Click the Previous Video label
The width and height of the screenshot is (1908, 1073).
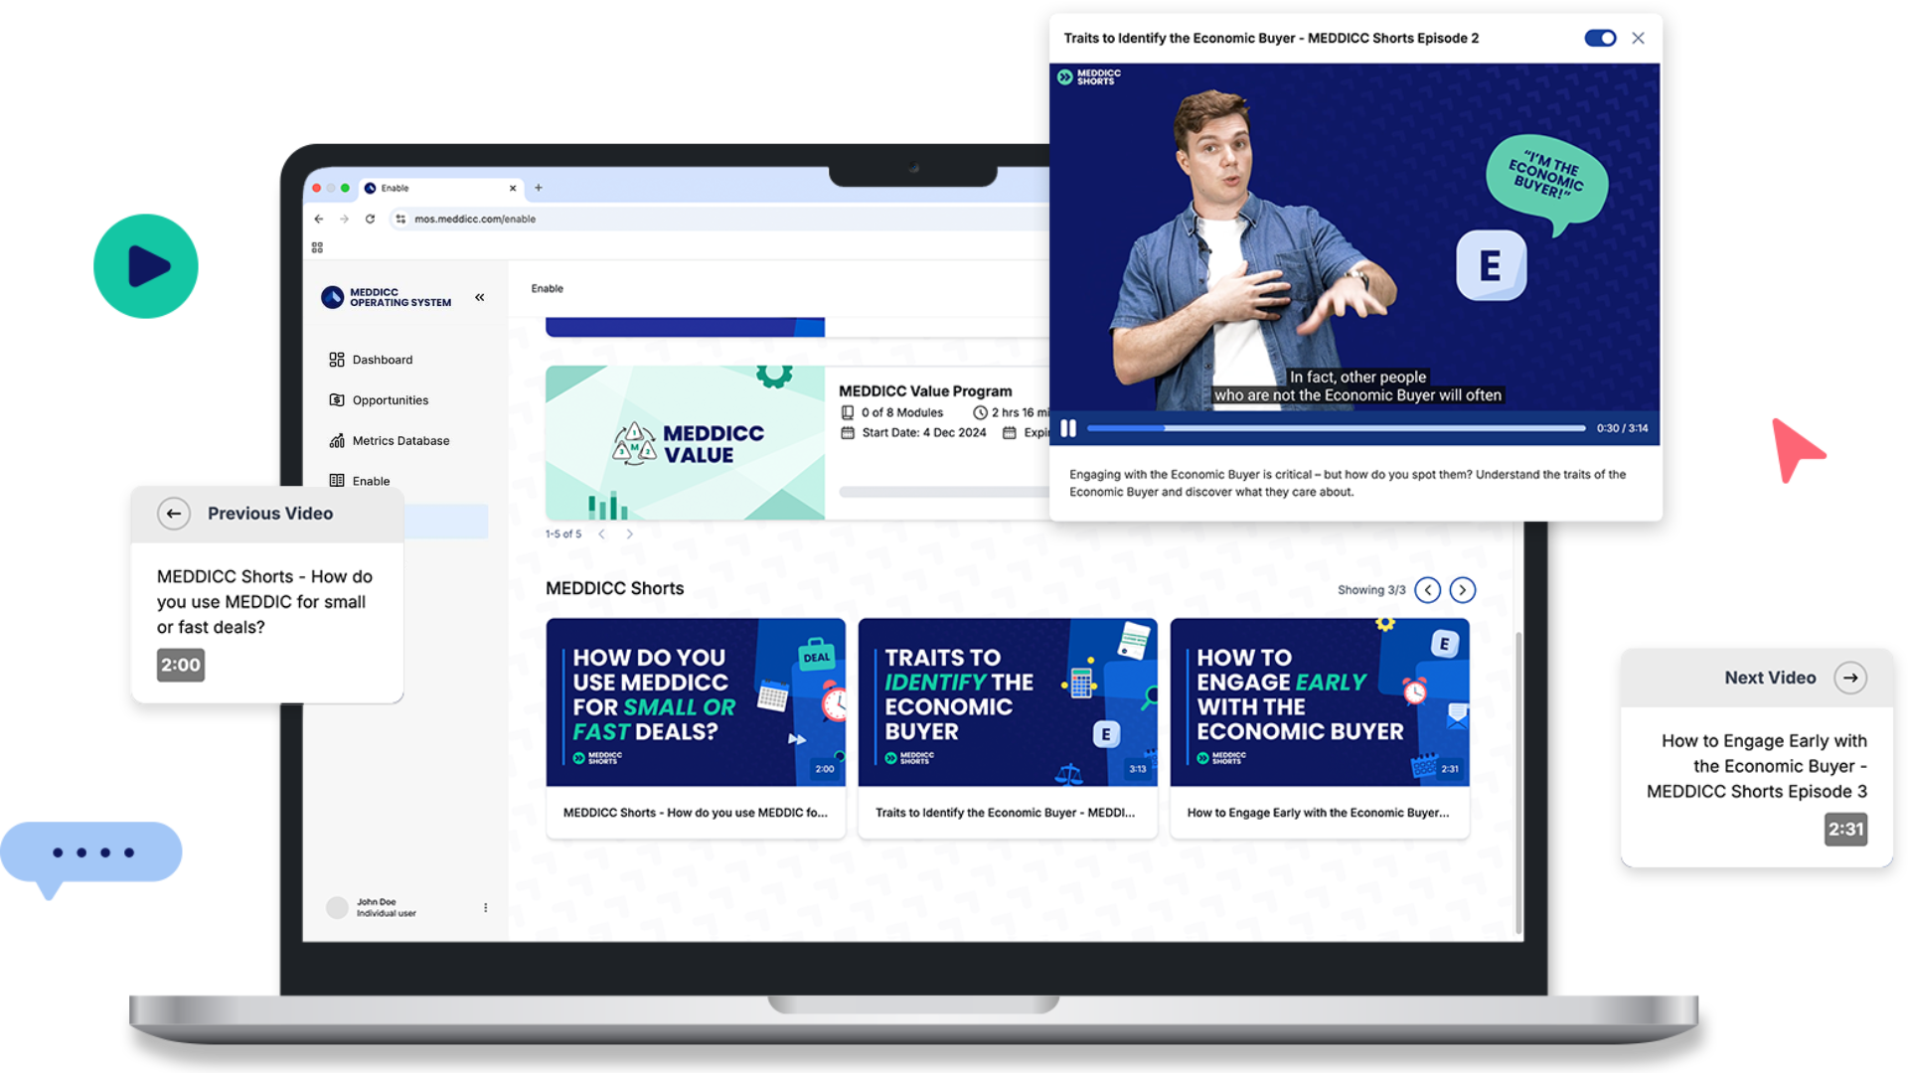[270, 514]
